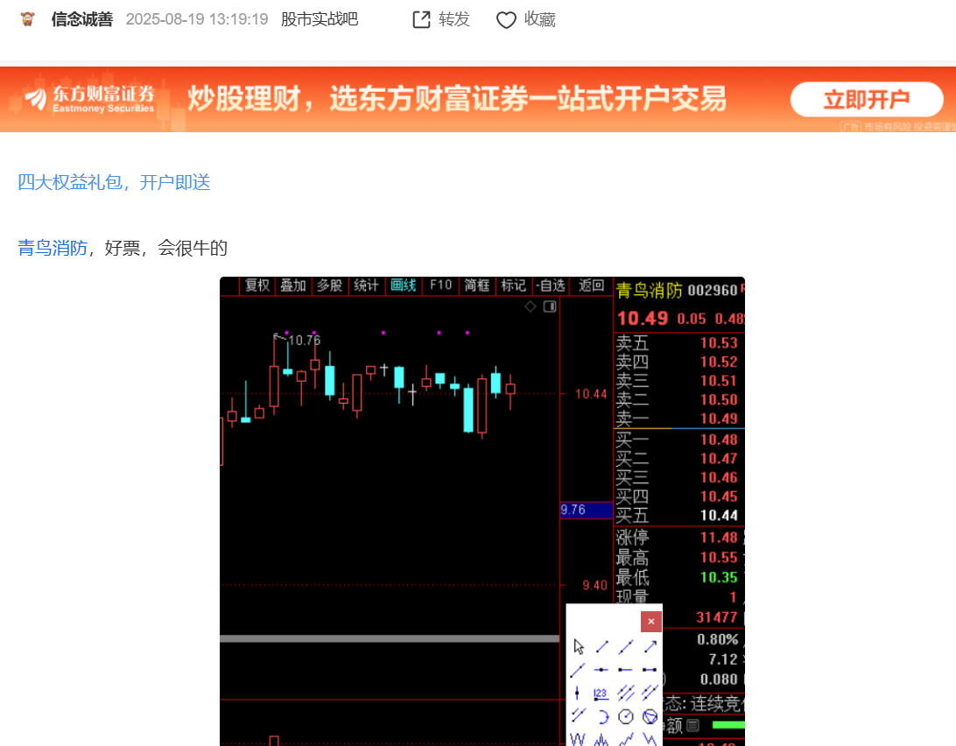The height and width of the screenshot is (746, 956).
Task: Click the 卖二 row at 10.50
Action: [678, 399]
